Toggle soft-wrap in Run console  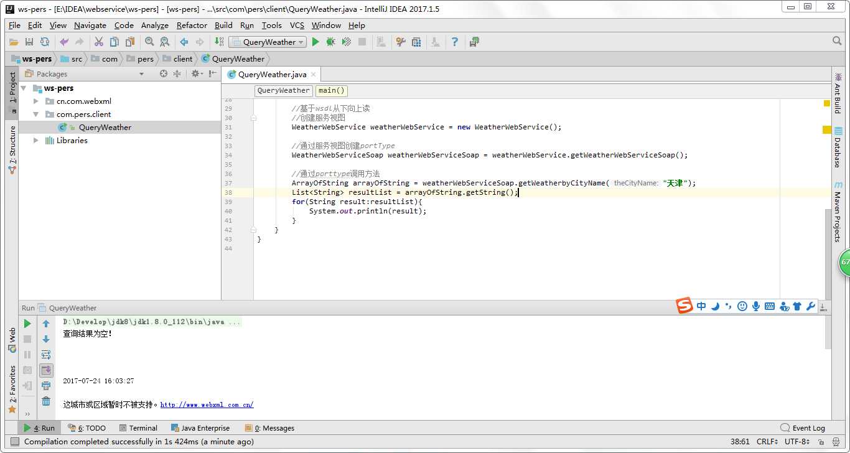point(46,355)
